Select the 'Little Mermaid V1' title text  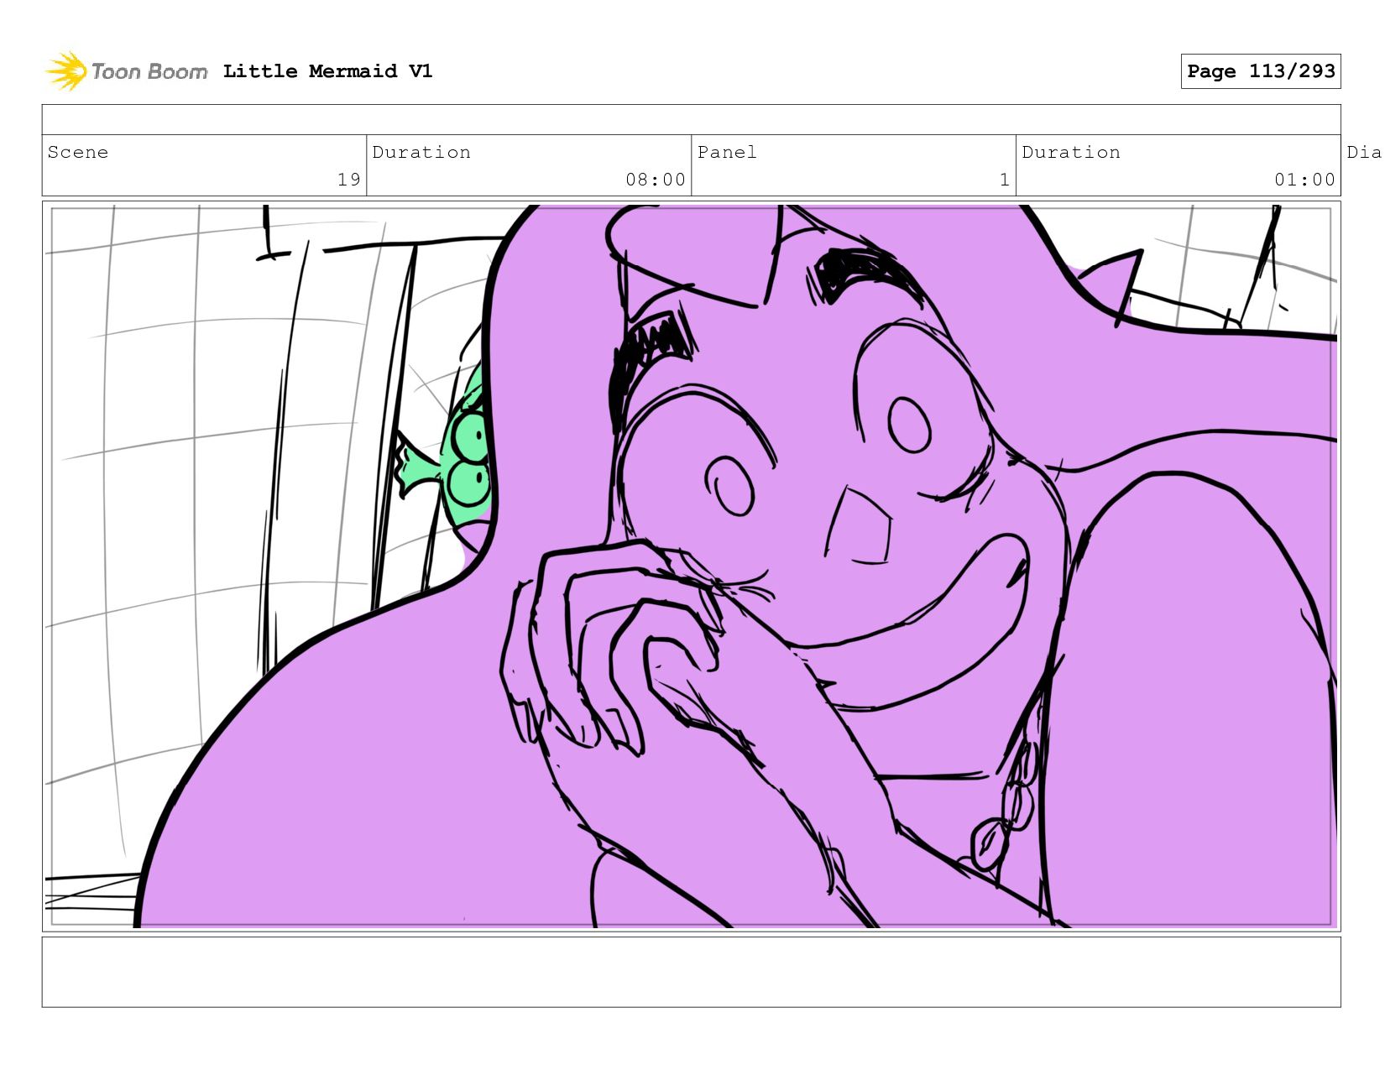pos(327,71)
